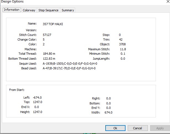Image resolution: width=170 pixels, height=134 pixels.
Task: Open the Stop Sequence tab
Action: pos(48,10)
